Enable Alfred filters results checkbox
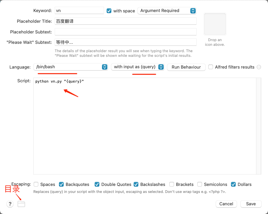268x214 pixels. pos(211,67)
